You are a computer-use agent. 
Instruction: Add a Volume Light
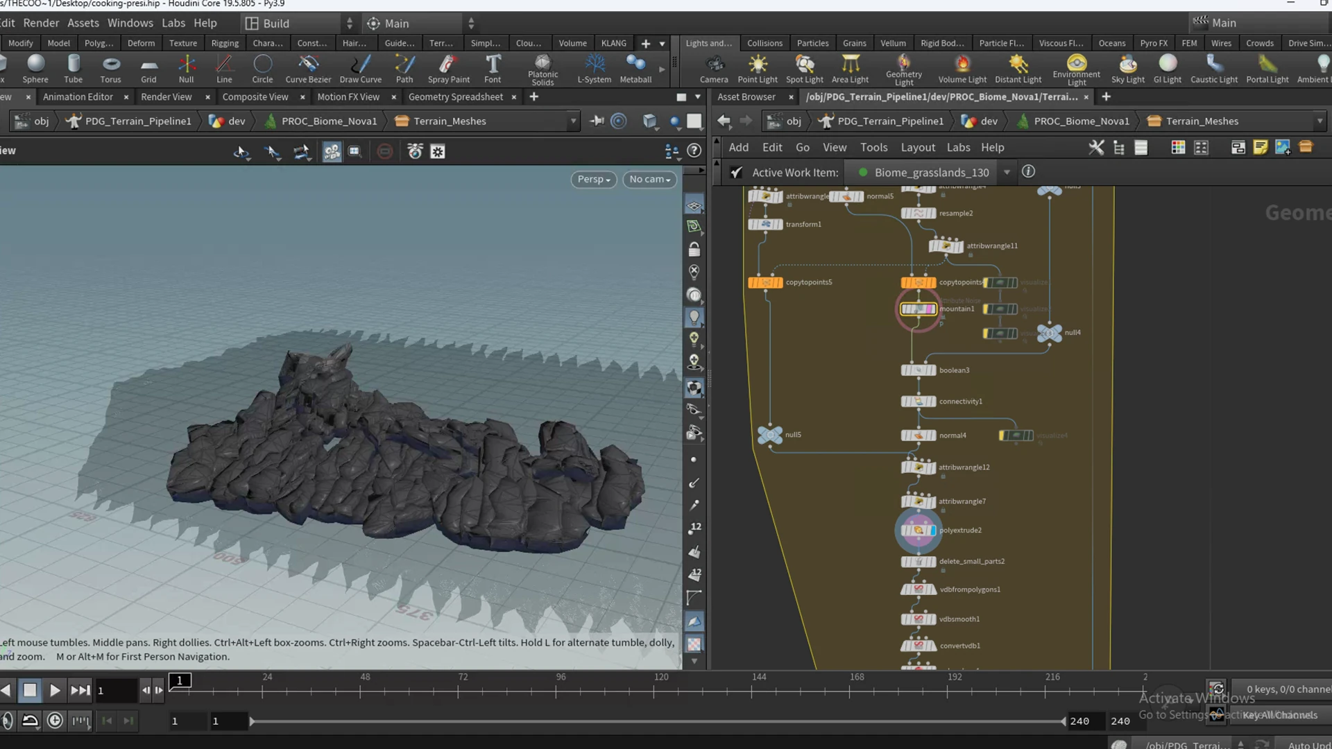point(962,69)
